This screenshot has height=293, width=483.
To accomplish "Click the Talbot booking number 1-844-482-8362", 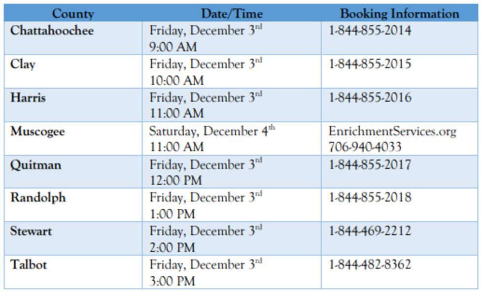I will pos(370,264).
